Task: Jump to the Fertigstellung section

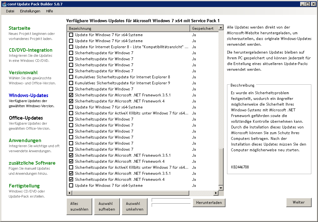Action: pos(24,186)
